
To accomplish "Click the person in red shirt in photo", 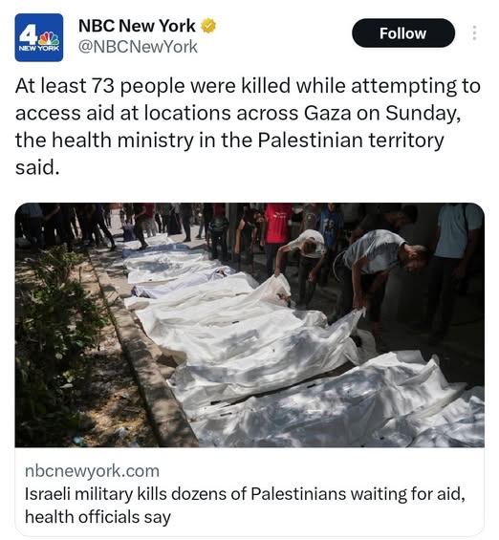I will [x=277, y=234].
